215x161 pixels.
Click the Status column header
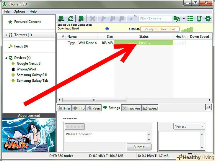coord(144,37)
